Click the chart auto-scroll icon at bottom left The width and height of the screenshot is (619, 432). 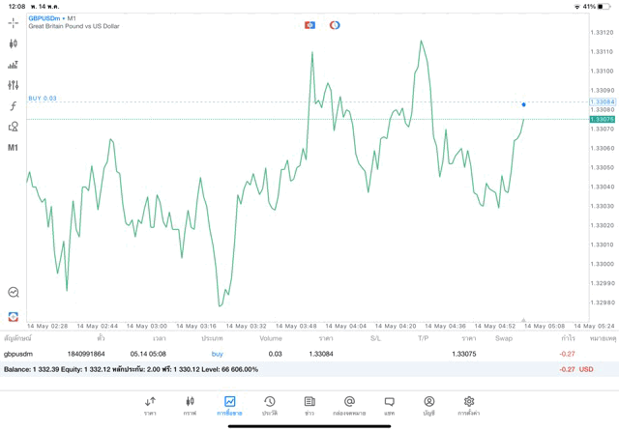point(13,292)
